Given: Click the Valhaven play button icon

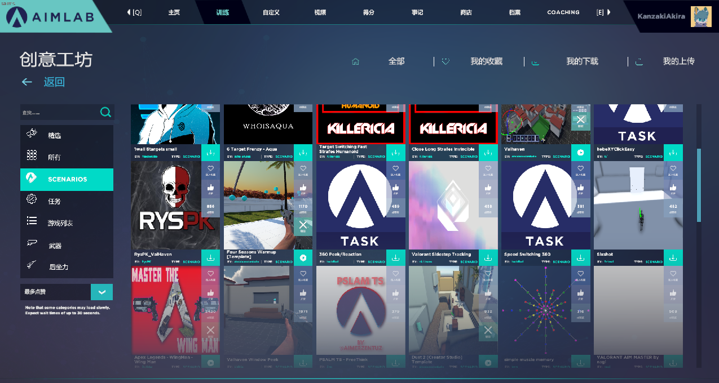Looking at the screenshot, I should 580,153.
